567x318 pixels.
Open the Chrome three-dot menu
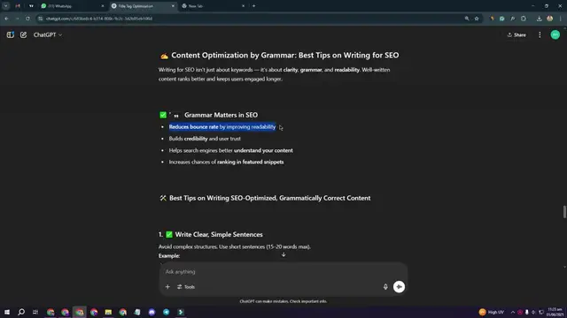pos(561,19)
